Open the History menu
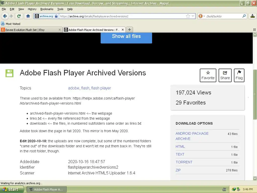 (x=32, y=9)
